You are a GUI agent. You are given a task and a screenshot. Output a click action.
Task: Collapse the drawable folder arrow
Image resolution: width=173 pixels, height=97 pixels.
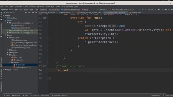coord(8,38)
